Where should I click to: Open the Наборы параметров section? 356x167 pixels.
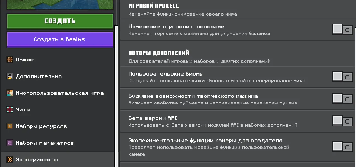tap(45, 143)
